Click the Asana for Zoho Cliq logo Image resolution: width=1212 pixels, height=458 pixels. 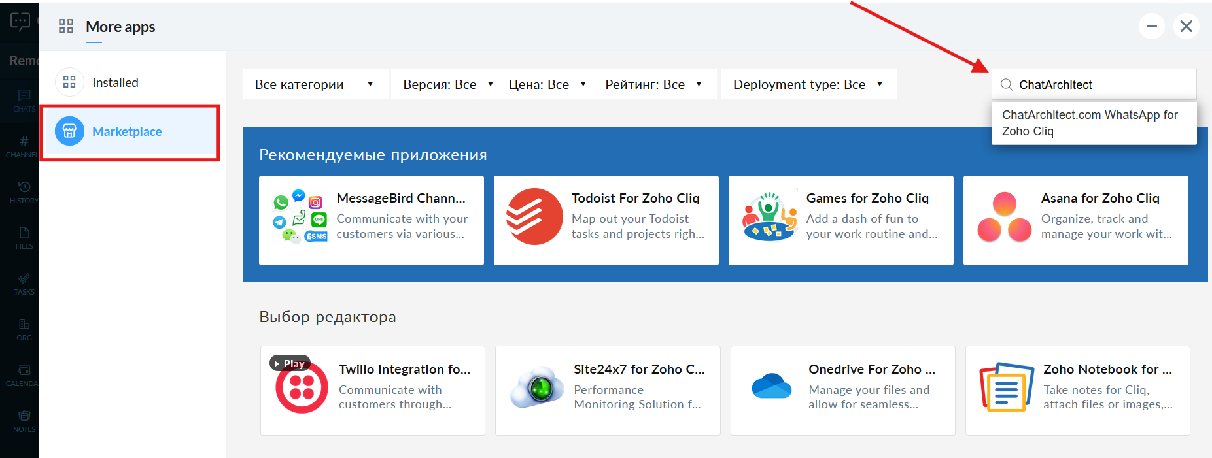pyautogui.click(x=1004, y=217)
